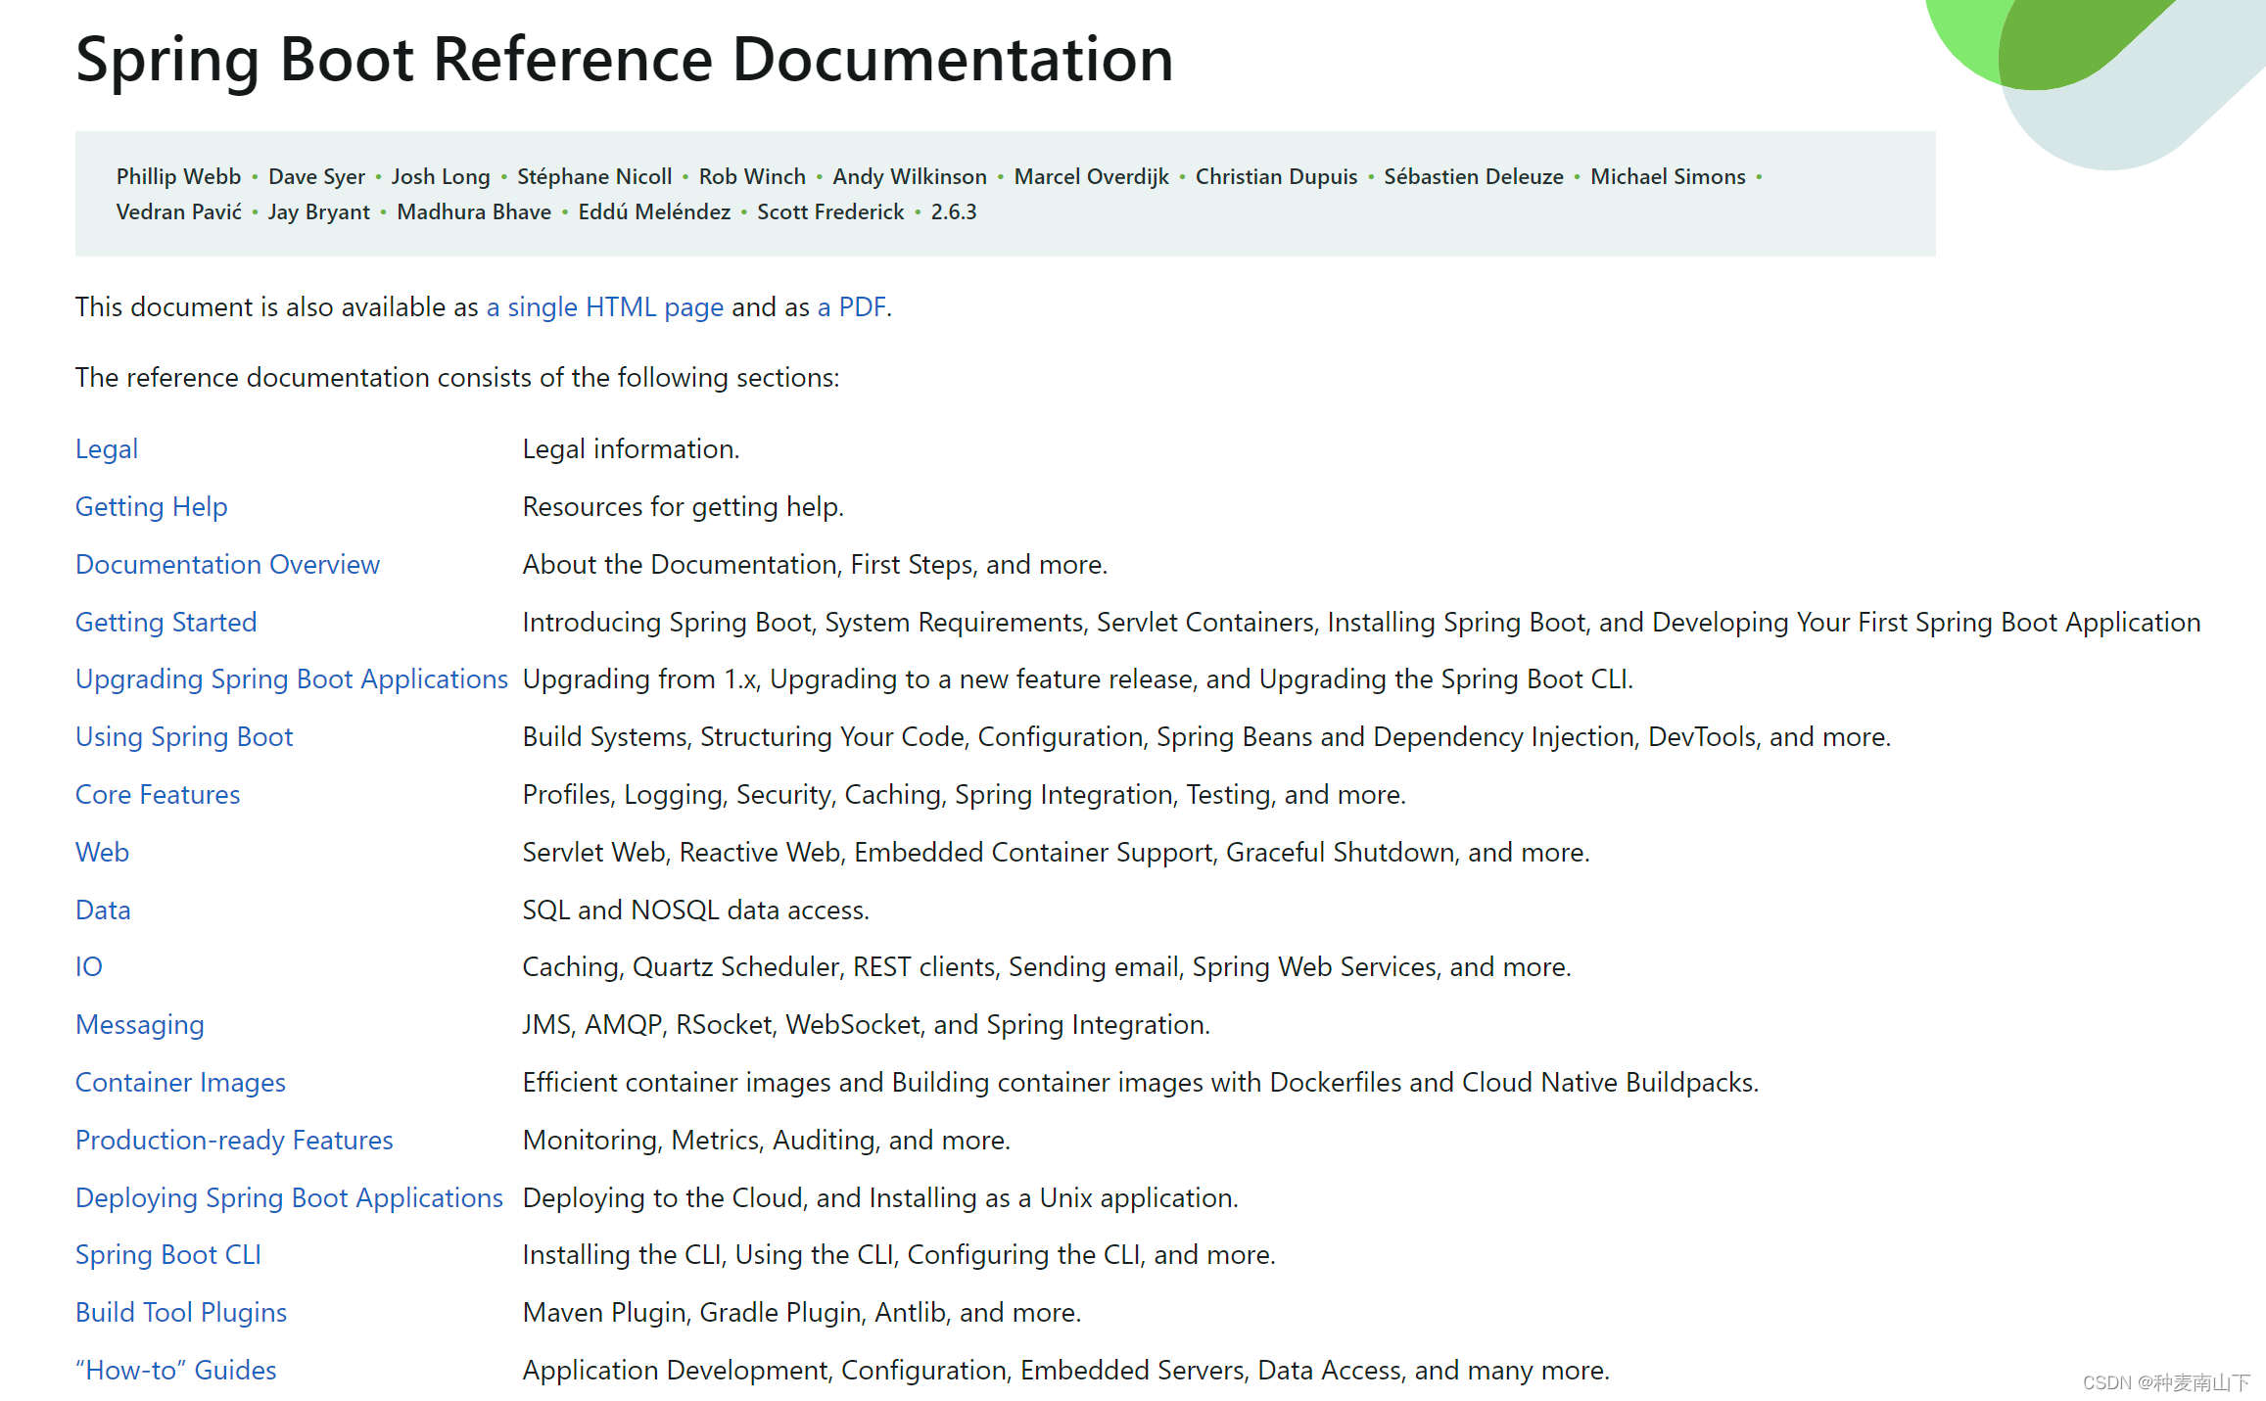
Task: Open Build Tool Plugins link
Action: point(181,1313)
